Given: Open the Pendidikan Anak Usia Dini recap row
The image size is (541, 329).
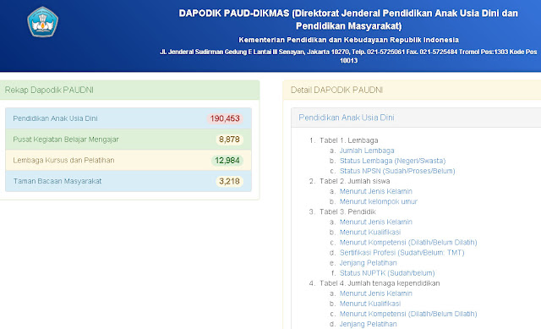Looking at the screenshot, I should 128,118.
